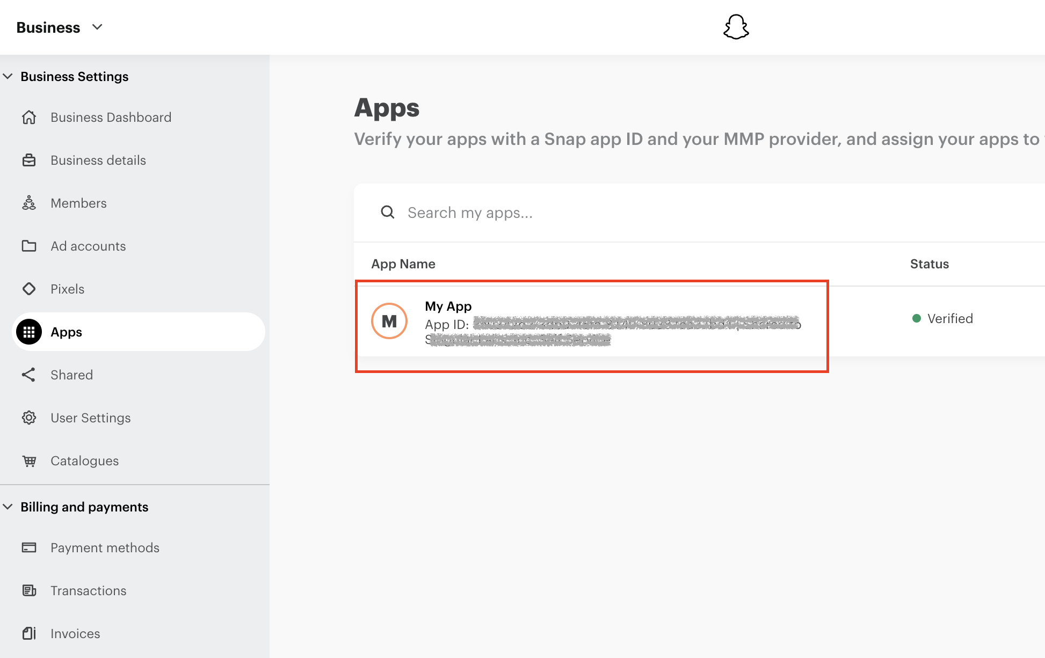Click the User Settings gear icon
This screenshot has width=1045, height=658.
tap(29, 418)
